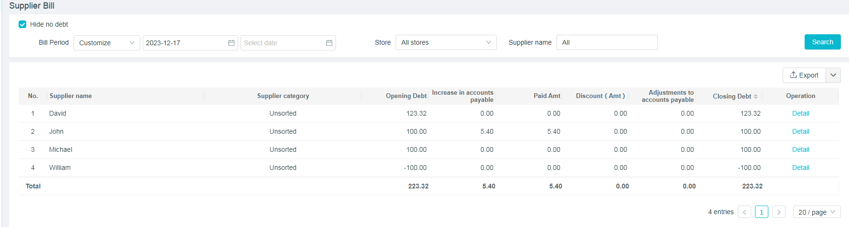Open the All stores dropdown
The height and width of the screenshot is (227, 849).
[x=446, y=42]
